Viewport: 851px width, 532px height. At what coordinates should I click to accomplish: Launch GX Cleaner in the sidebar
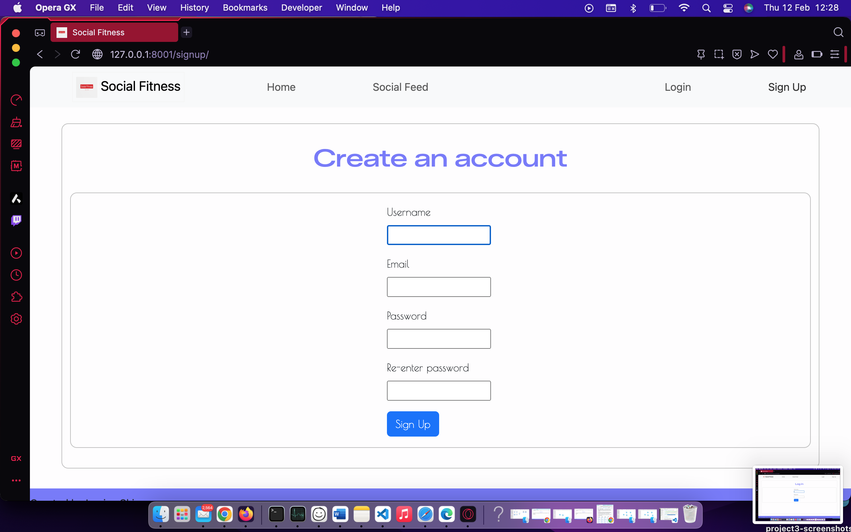pyautogui.click(x=16, y=122)
